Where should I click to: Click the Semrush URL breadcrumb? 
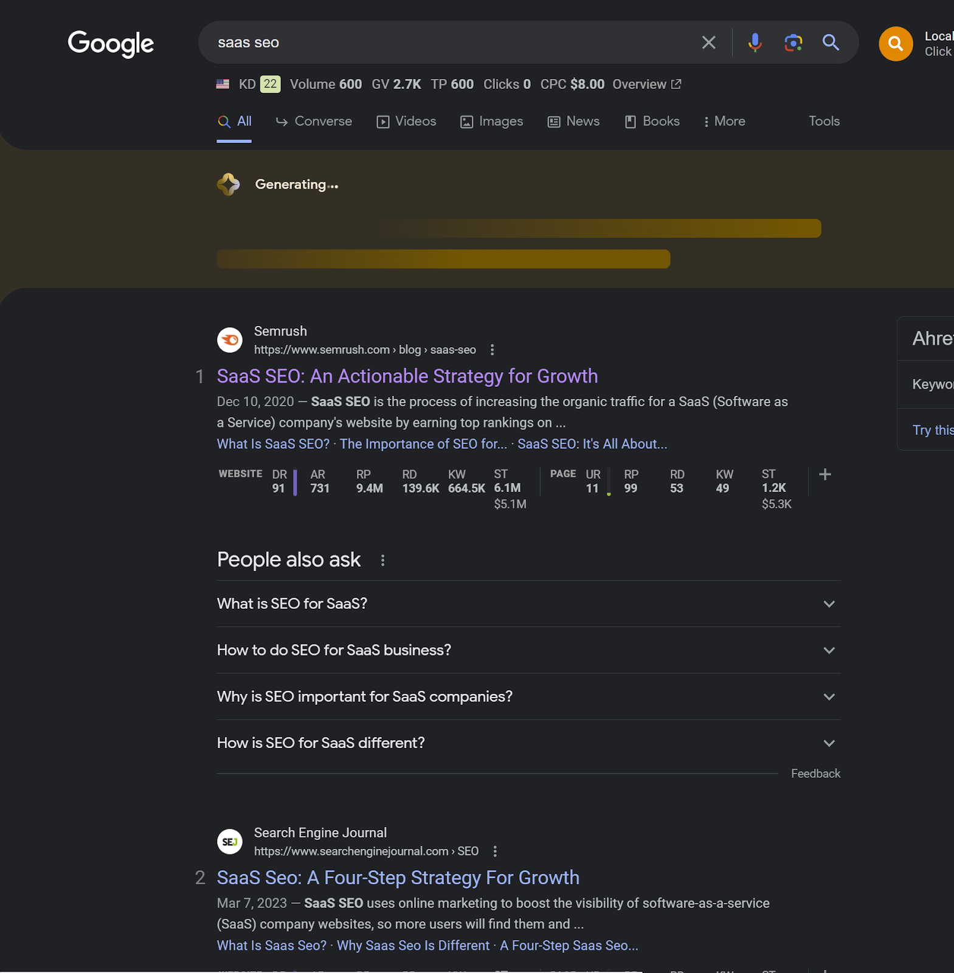coord(365,350)
